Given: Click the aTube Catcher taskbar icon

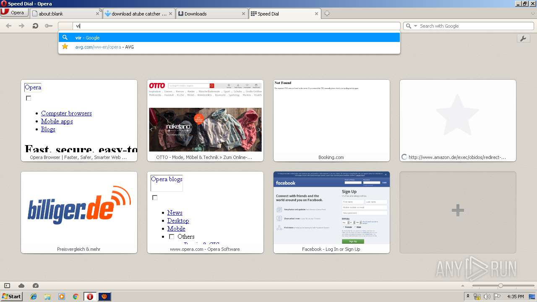Looking at the screenshot, I should 104,297.
